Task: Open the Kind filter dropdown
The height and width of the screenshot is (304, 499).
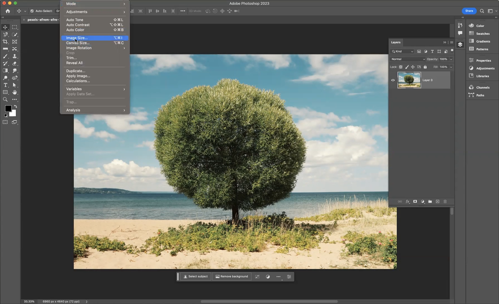Action: tap(403, 51)
